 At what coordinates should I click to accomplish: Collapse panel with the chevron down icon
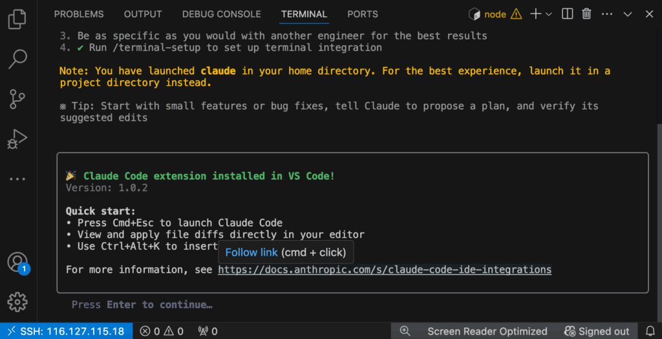(628, 14)
